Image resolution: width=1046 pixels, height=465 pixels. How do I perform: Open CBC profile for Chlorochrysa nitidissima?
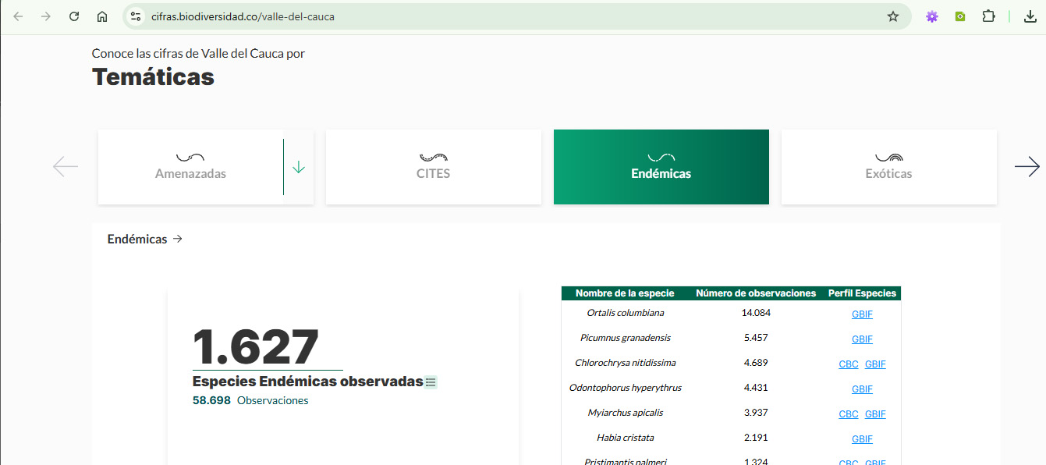(849, 364)
